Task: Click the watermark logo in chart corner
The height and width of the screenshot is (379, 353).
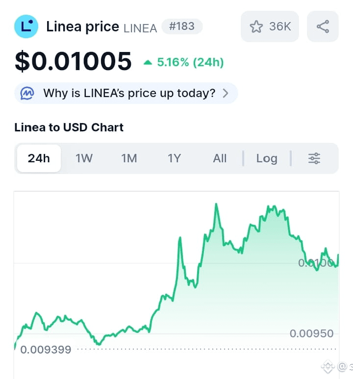Action: pos(328,366)
